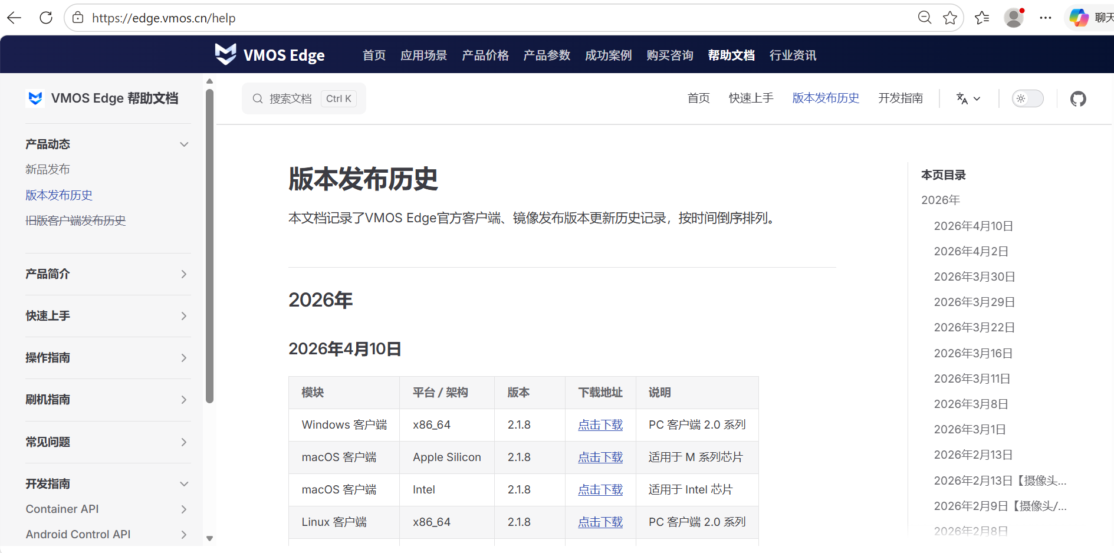Jump to 2026年4月10日 in page outline
The image size is (1114, 553).
point(974,226)
